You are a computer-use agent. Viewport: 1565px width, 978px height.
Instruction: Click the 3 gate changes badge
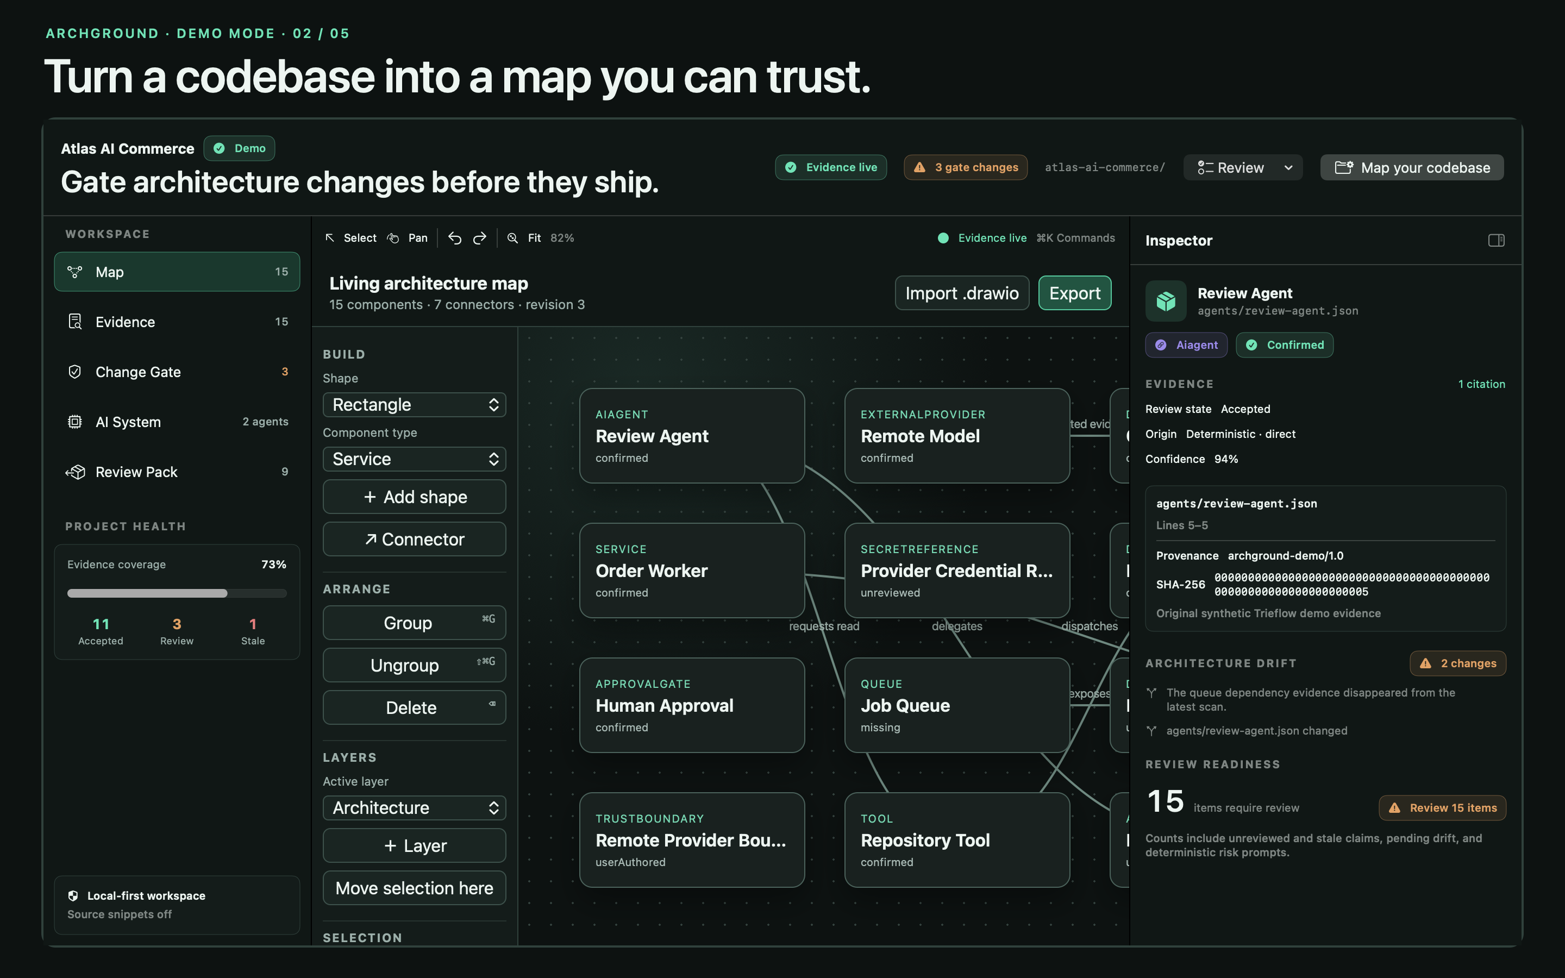point(965,167)
